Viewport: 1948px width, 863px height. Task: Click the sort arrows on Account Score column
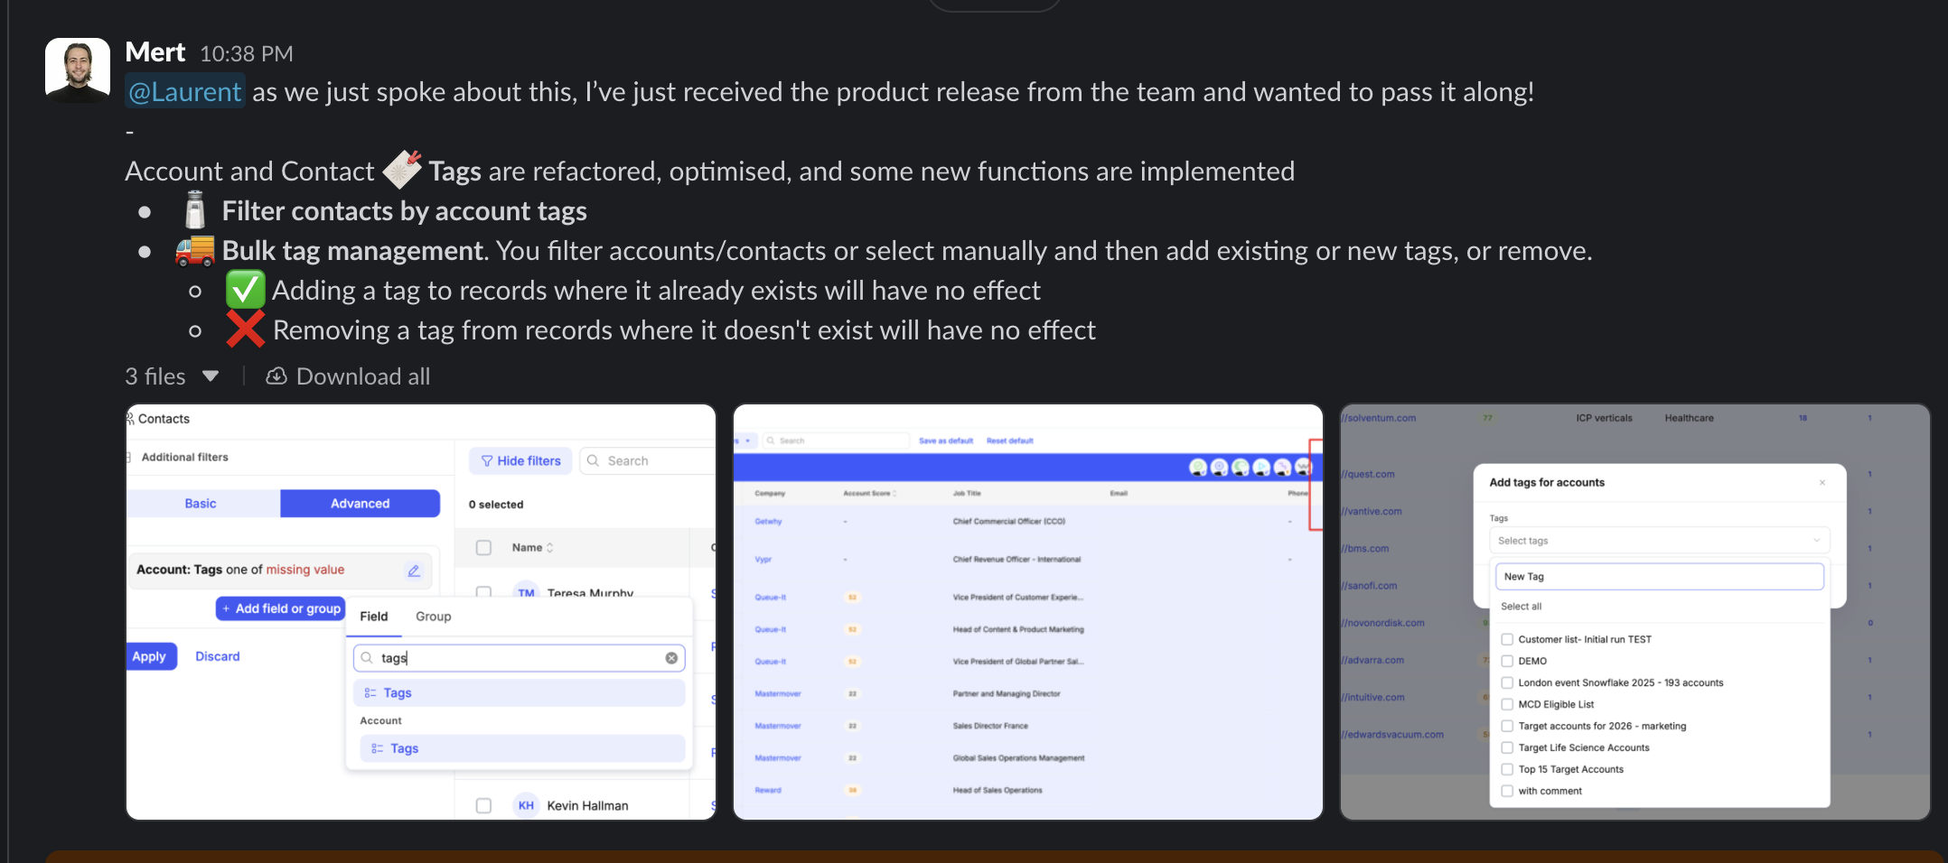pos(894,493)
